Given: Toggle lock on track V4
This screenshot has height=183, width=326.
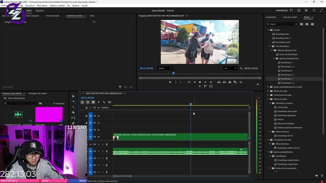Looking at the screenshot, I should click(86, 116).
